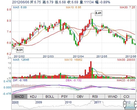Open the WVAD indicator tab
Image resolution: width=137 pixels, height=110 pixels.
(x=112, y=96)
